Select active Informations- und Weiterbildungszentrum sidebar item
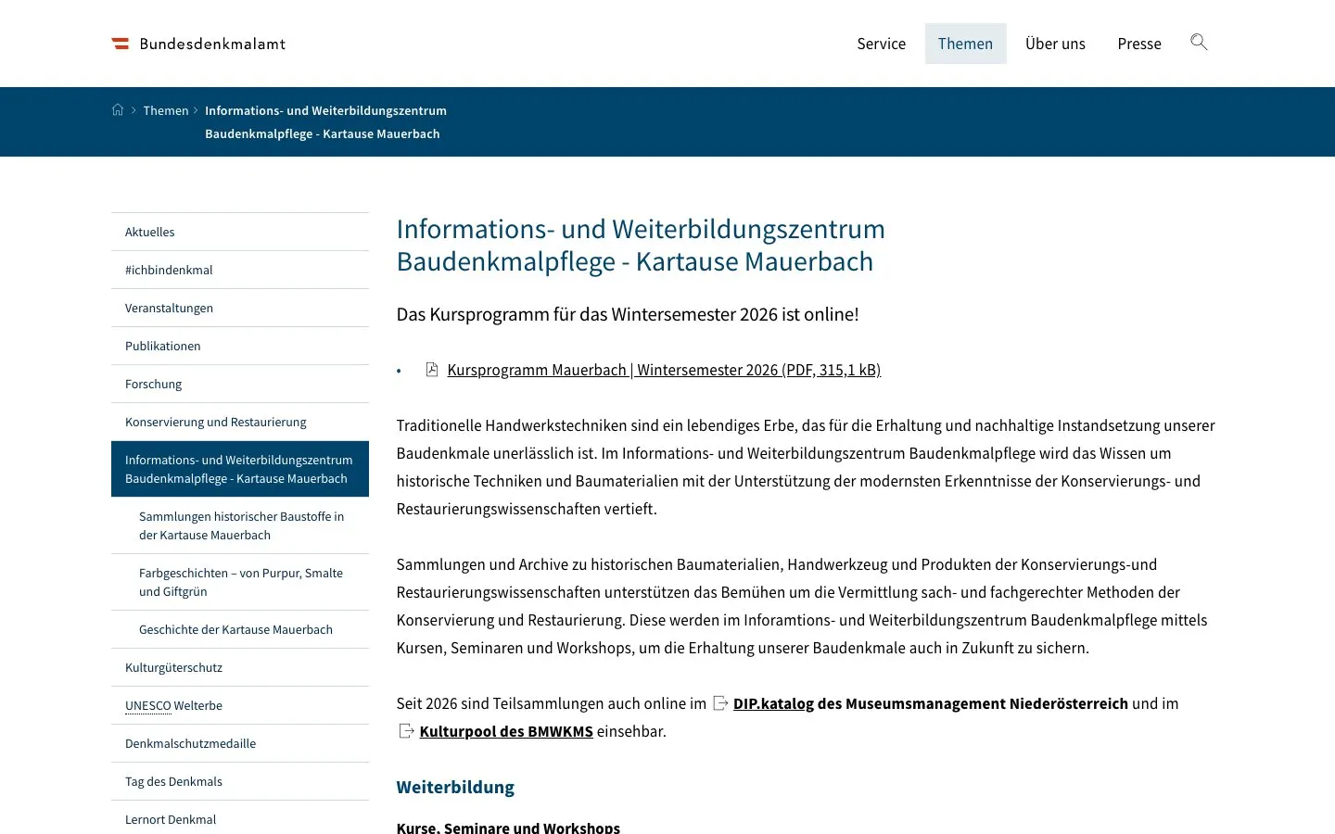 [240, 469]
